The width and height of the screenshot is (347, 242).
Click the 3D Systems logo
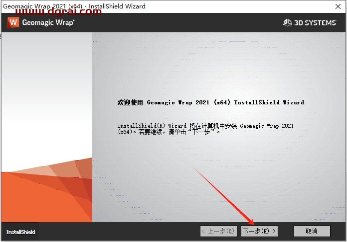click(310, 22)
